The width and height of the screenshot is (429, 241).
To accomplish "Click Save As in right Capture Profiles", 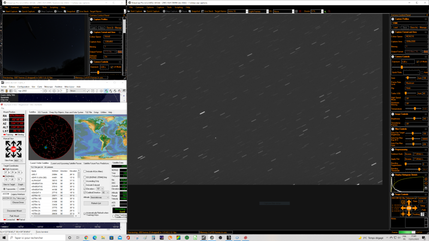I will tap(414, 27).
